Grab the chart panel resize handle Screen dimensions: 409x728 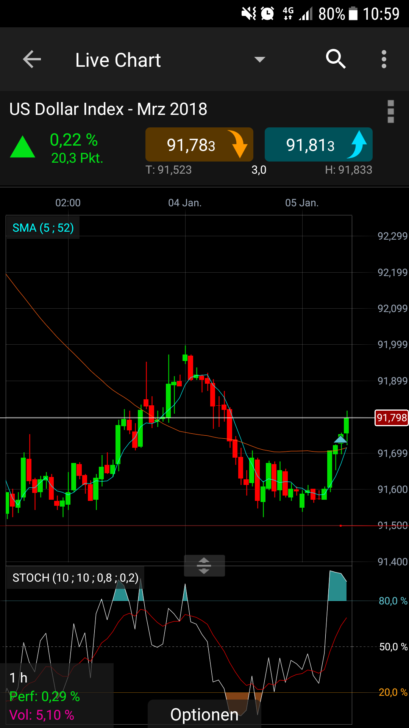pyautogui.click(x=204, y=565)
